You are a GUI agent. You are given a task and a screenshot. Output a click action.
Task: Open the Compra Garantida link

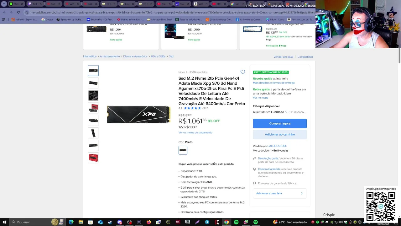(269, 169)
